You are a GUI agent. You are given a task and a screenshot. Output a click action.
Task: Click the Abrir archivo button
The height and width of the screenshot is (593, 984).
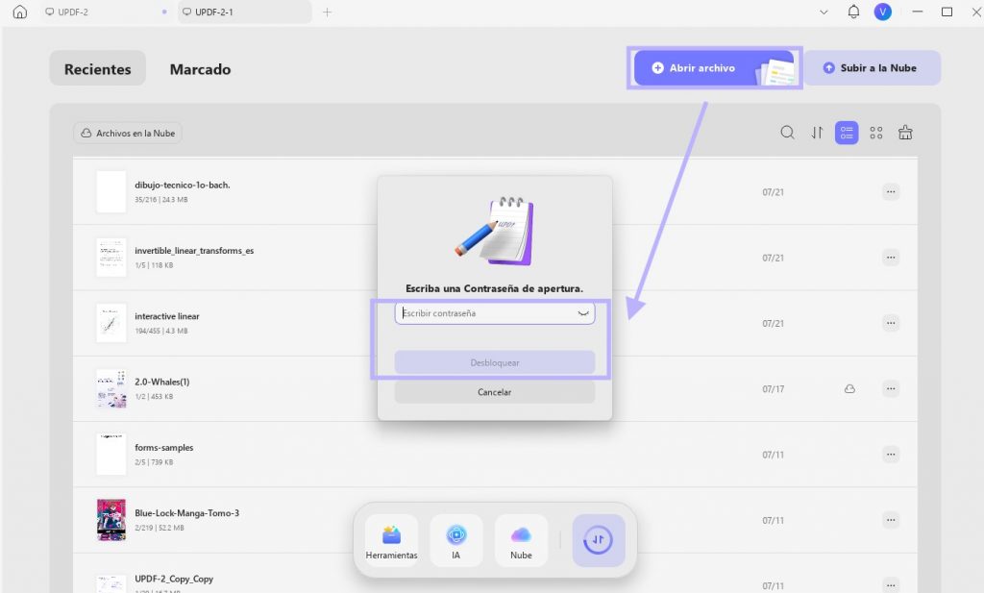[x=714, y=68]
